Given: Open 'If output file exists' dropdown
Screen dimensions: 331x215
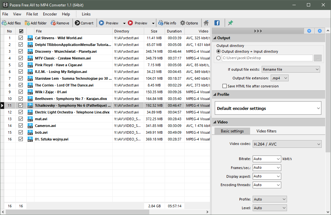Looking at the screenshot, I should click(291, 69).
